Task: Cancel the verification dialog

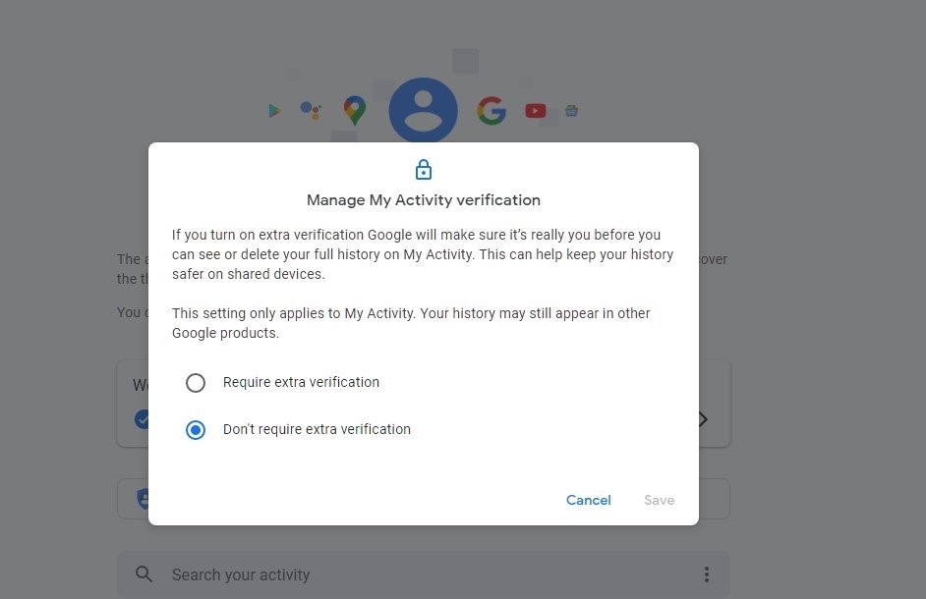Action: click(x=588, y=500)
